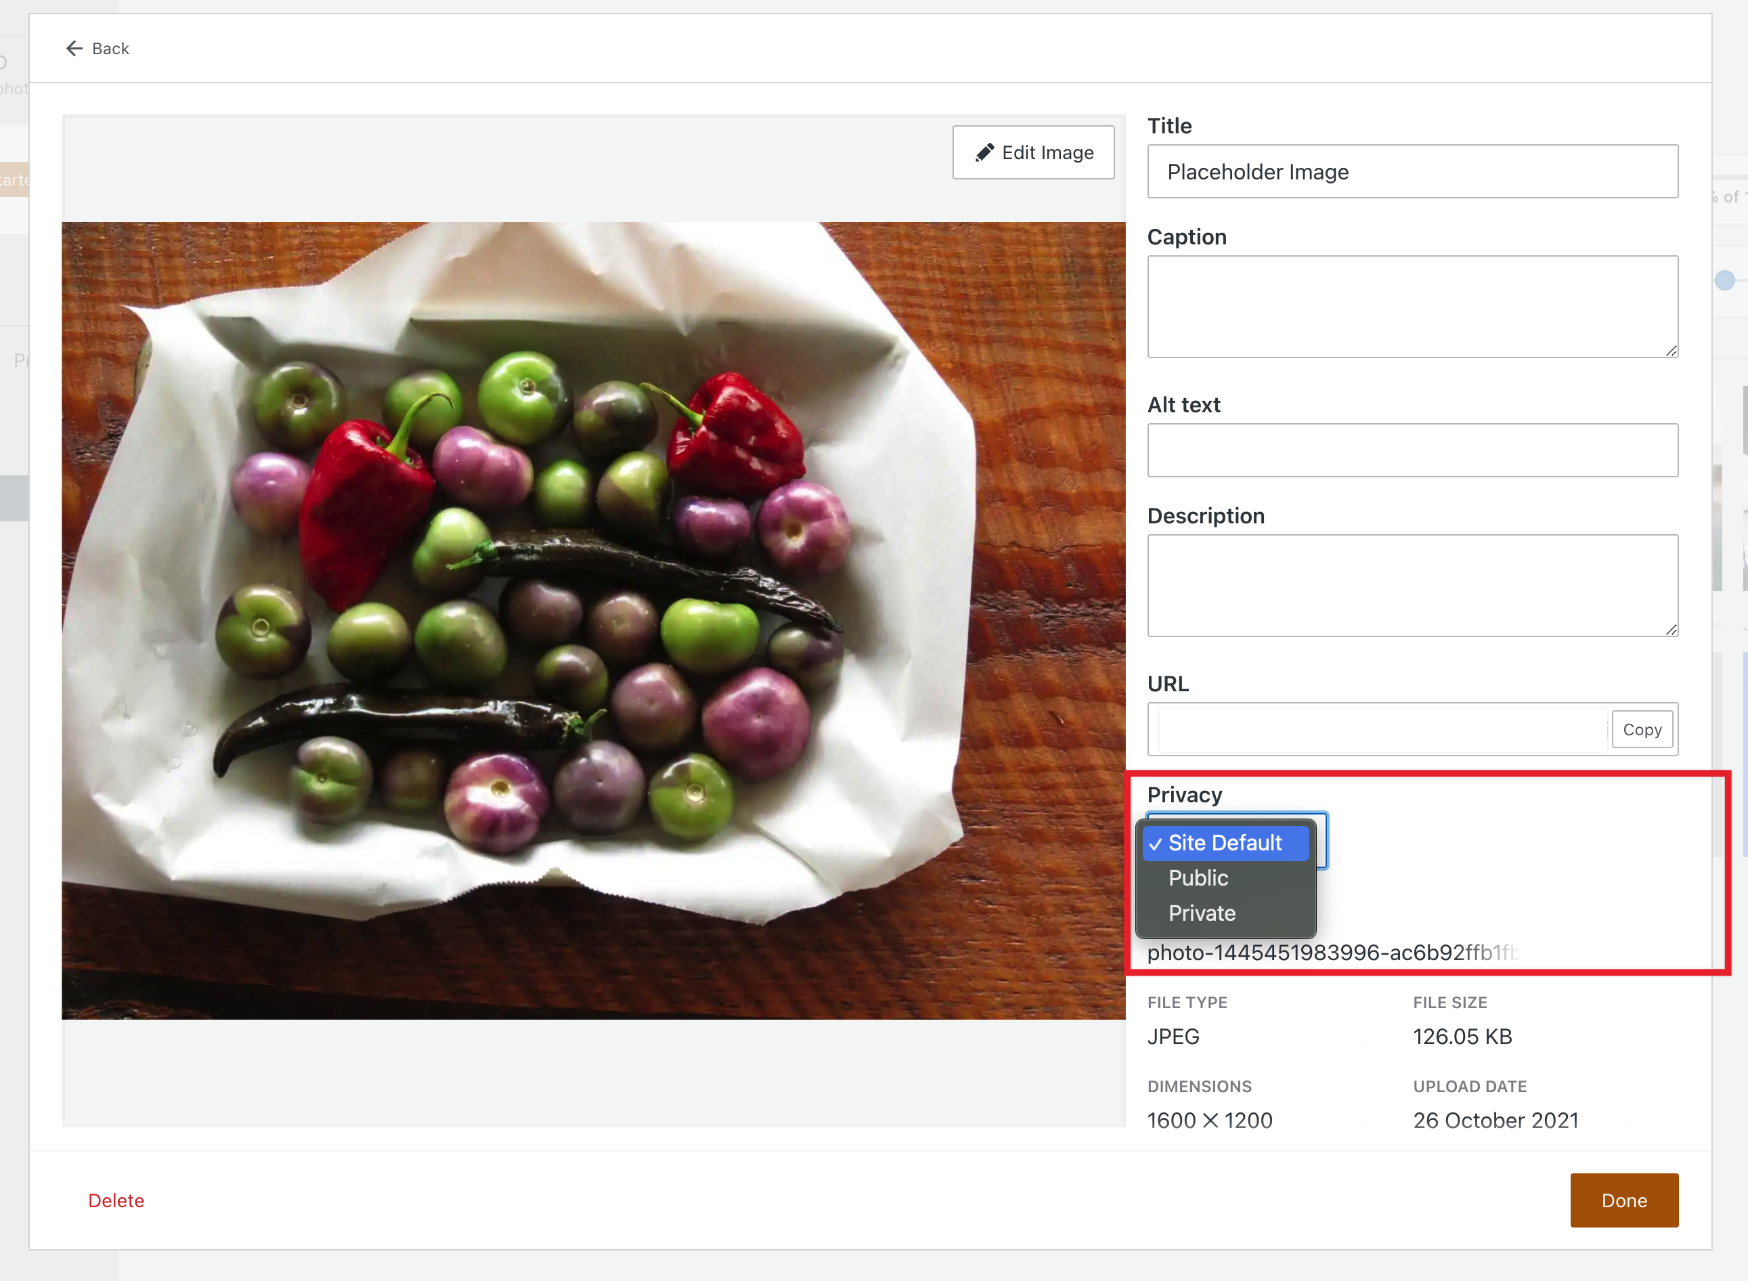Focus the Title input field
This screenshot has width=1748, height=1281.
point(1412,171)
